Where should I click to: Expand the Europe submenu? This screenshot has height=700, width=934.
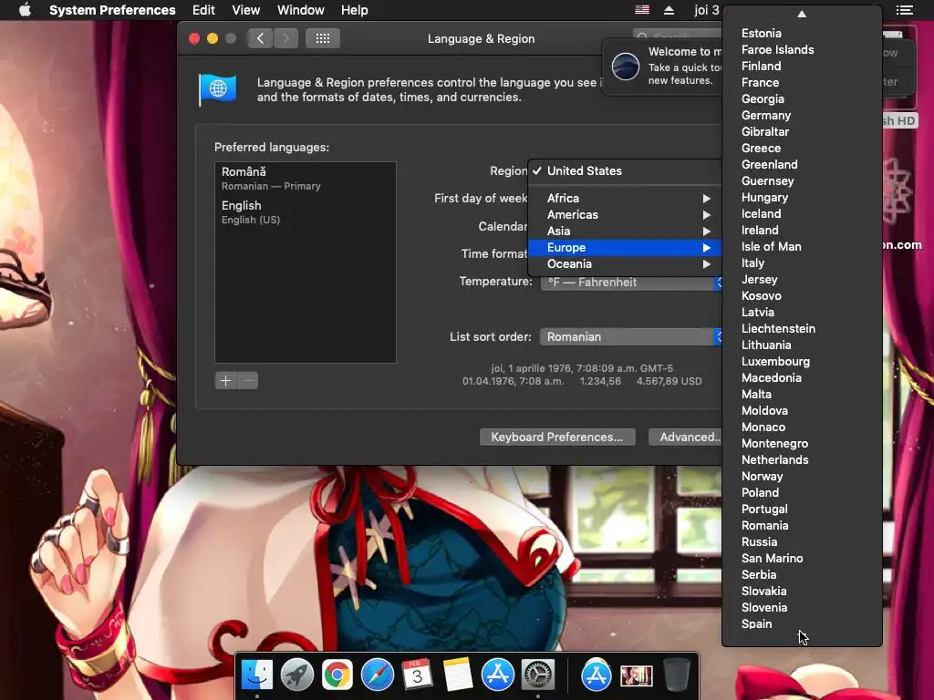pos(624,248)
